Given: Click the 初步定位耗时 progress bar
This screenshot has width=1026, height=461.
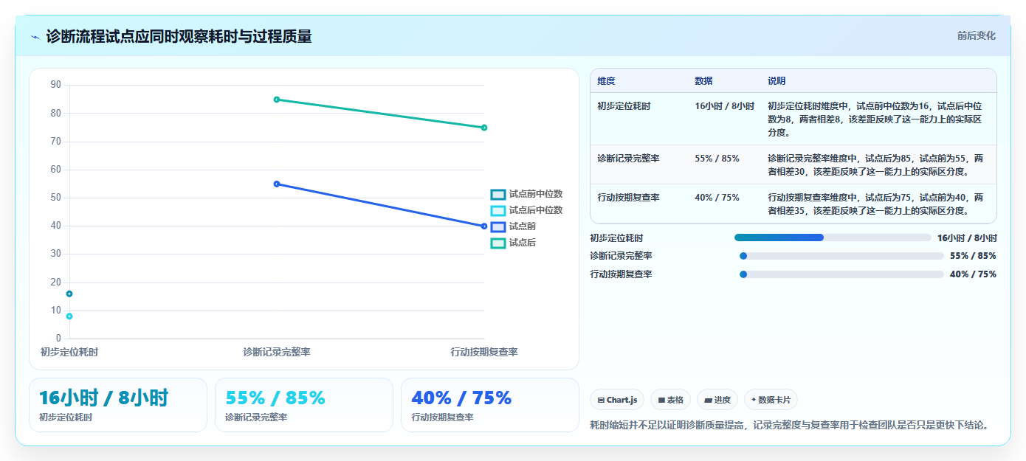Looking at the screenshot, I should tap(833, 238).
